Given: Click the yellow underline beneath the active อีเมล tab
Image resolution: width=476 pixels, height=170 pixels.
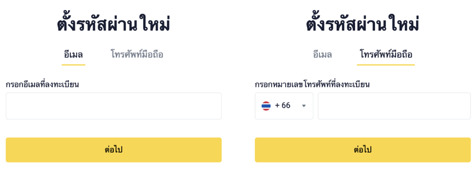Looking at the screenshot, I should coord(73,65).
